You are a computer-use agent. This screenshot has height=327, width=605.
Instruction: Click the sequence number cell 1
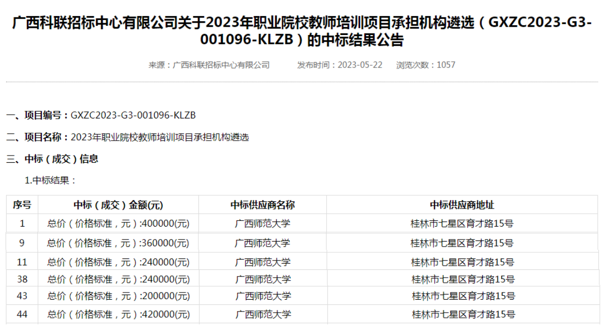click(x=22, y=223)
